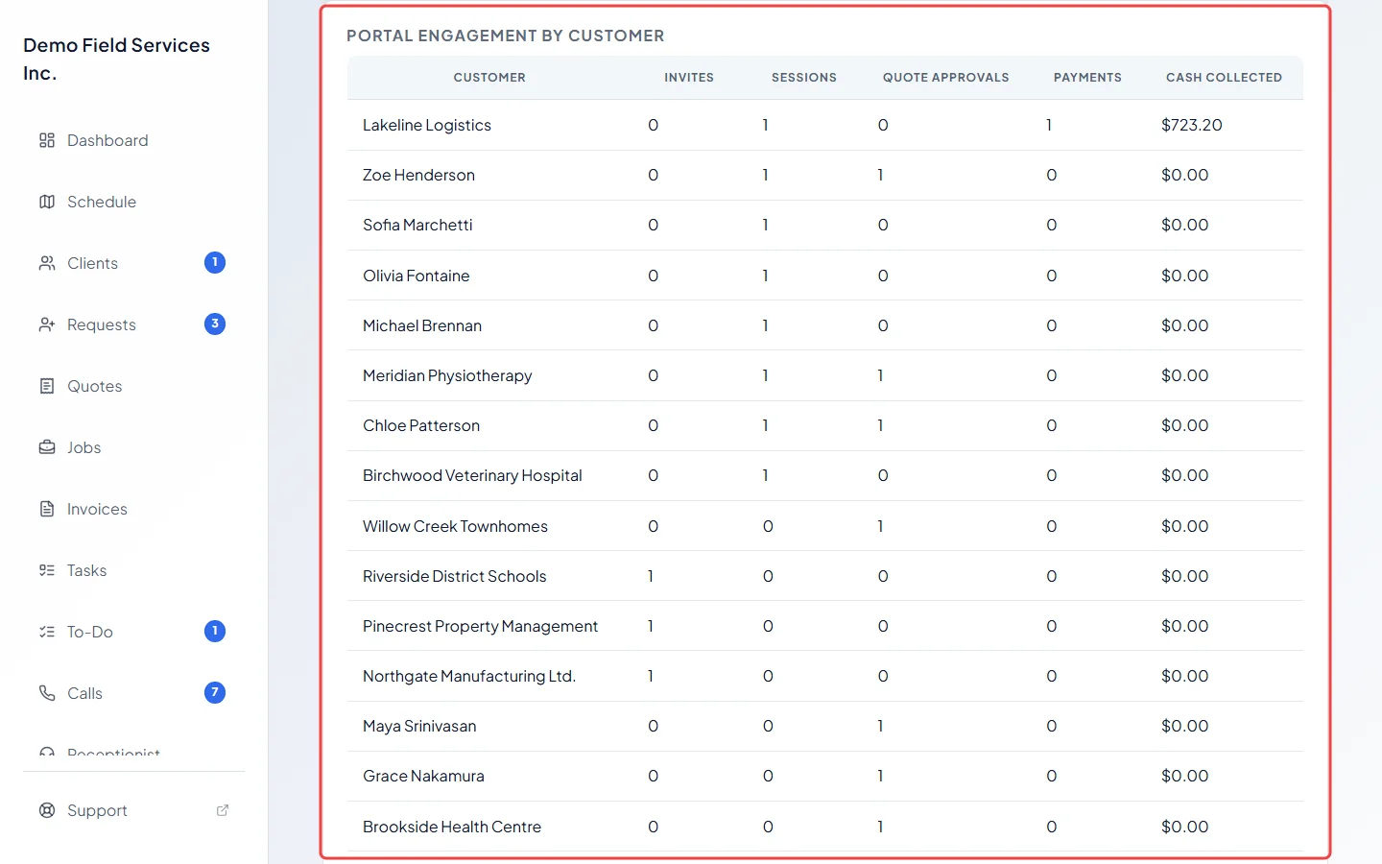Screen dimensions: 1382x864
Task: Click the Quotes document icon
Action: point(47,386)
